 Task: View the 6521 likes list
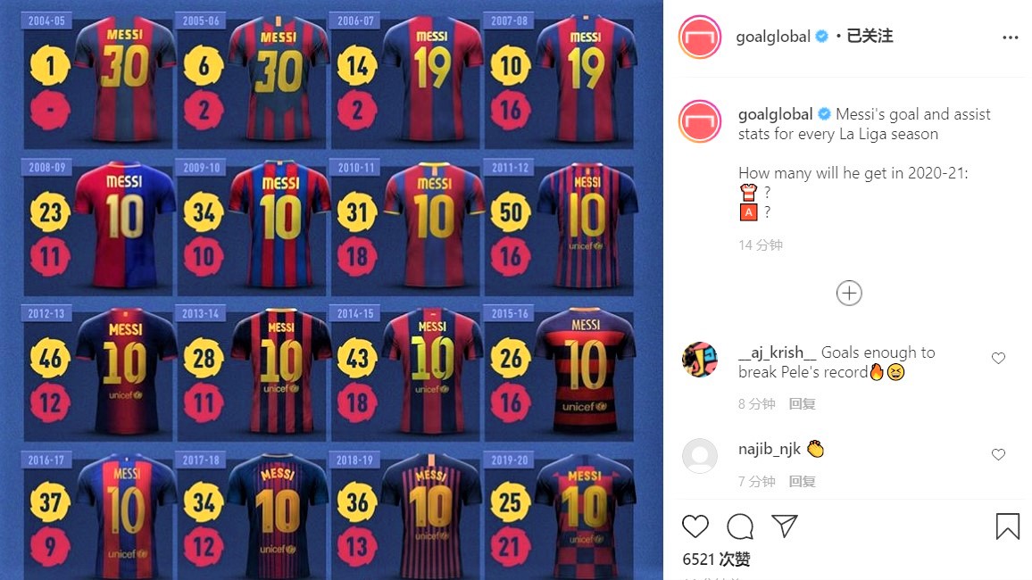point(716,559)
